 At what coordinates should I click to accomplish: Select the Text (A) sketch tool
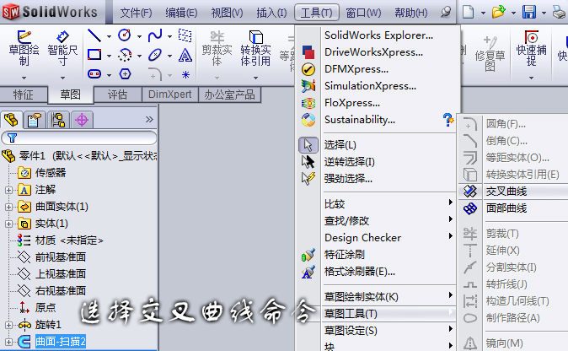(x=185, y=55)
